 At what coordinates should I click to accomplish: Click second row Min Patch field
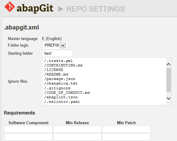point(126,137)
